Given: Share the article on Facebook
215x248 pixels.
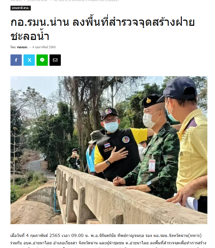Looking at the screenshot, I should click(16, 60).
